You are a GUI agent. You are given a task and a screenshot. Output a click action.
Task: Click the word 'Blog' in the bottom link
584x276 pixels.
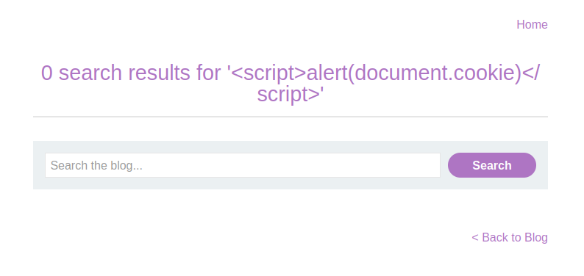click(x=536, y=237)
